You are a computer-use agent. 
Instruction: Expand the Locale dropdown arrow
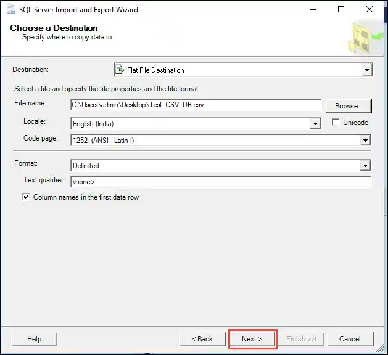[x=315, y=124]
